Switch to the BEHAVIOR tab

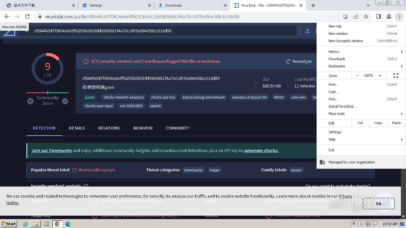[x=143, y=128]
